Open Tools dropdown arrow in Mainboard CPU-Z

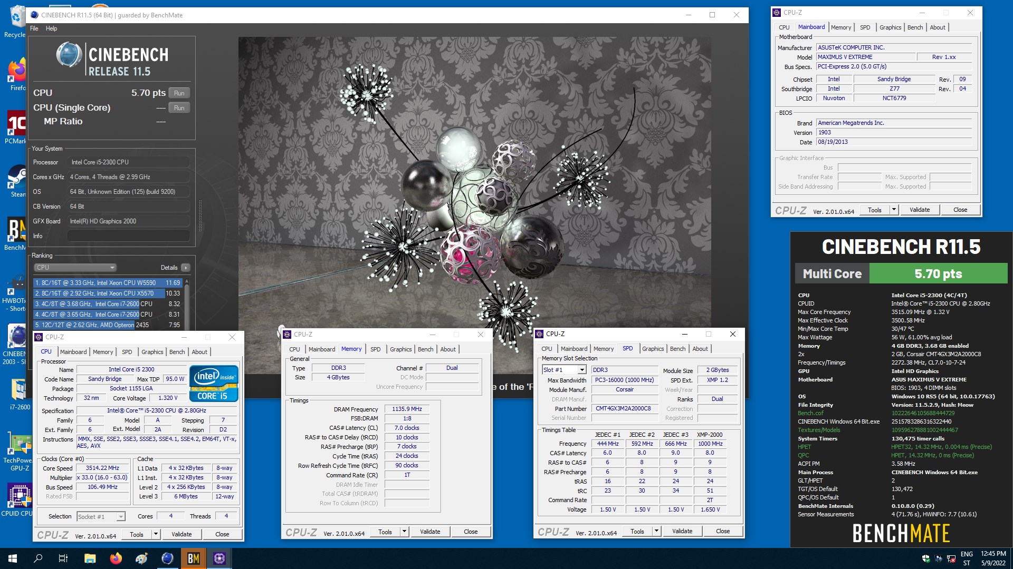tap(894, 210)
